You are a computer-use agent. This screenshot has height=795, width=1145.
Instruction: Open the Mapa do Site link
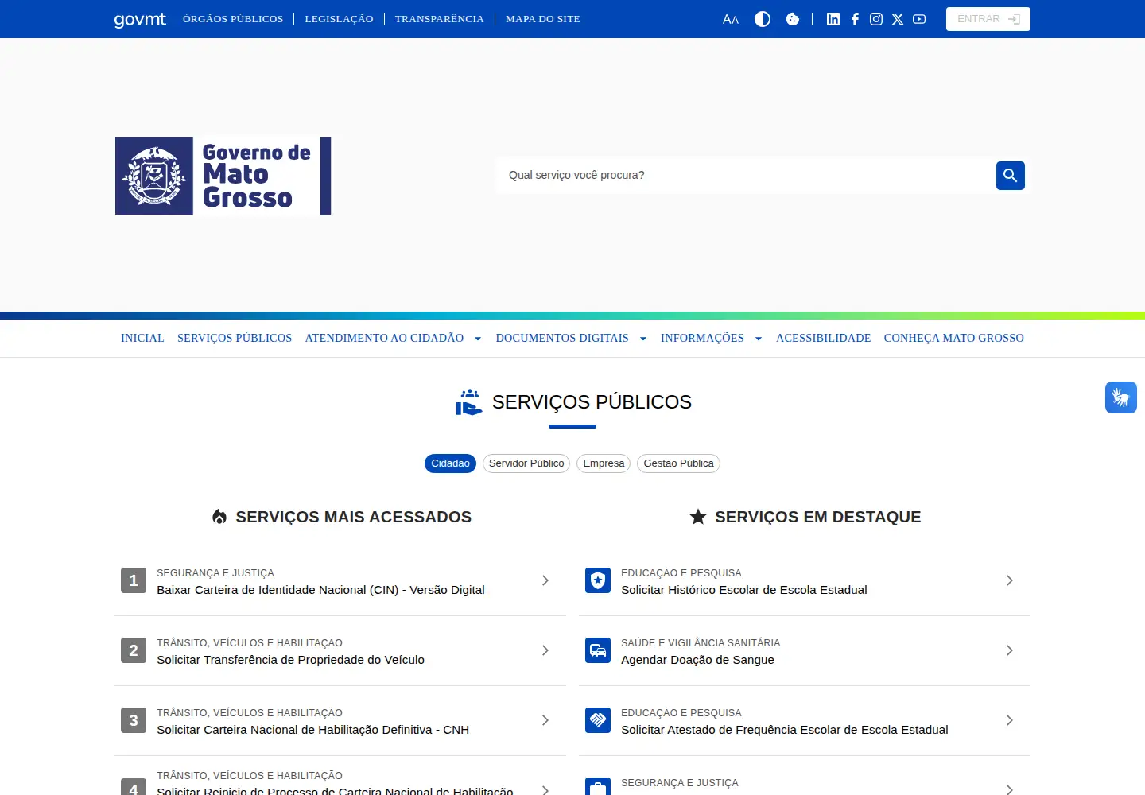[543, 19]
